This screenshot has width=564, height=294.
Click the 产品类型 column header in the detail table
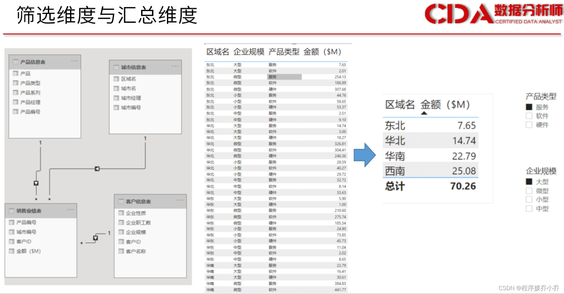[x=284, y=52]
